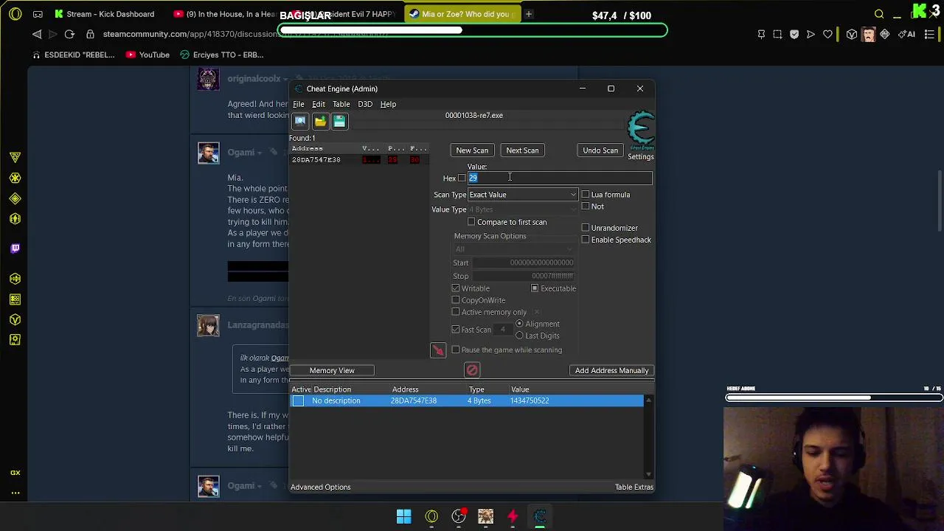Open the memory region All dropdown

click(515, 249)
